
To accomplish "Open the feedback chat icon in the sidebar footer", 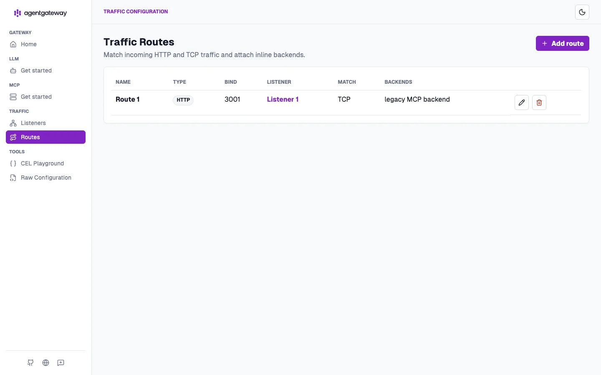I will pos(61,363).
